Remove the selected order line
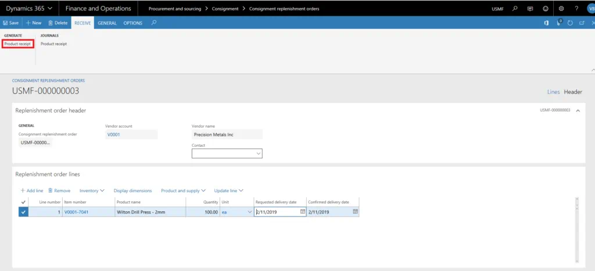The width and height of the screenshot is (595, 271). click(59, 191)
